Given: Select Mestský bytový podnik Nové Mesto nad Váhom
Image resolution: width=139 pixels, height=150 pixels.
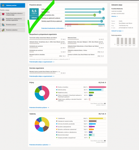Looking at the screenshot, I should click(47, 72).
